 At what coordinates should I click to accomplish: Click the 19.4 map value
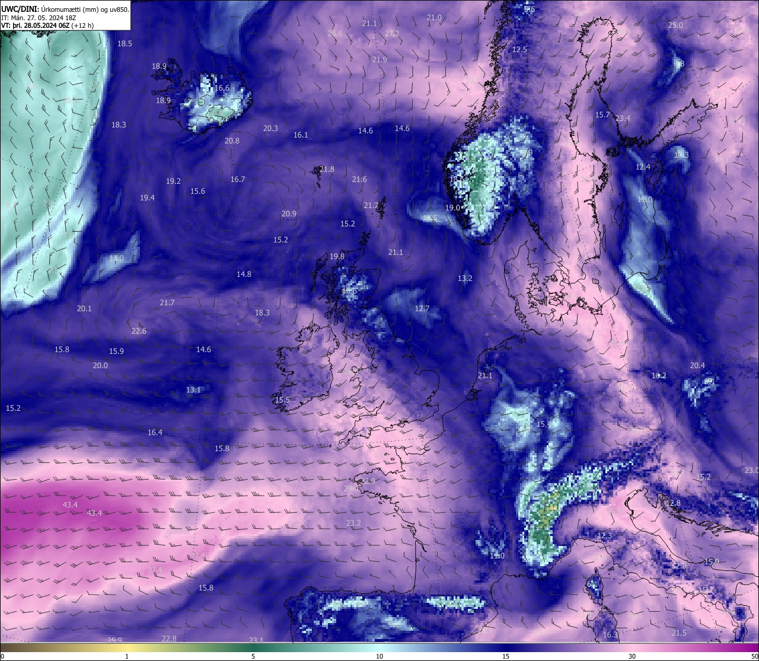click(x=147, y=197)
